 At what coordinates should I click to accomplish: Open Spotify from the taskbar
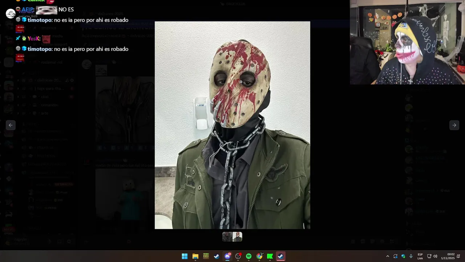(248, 256)
